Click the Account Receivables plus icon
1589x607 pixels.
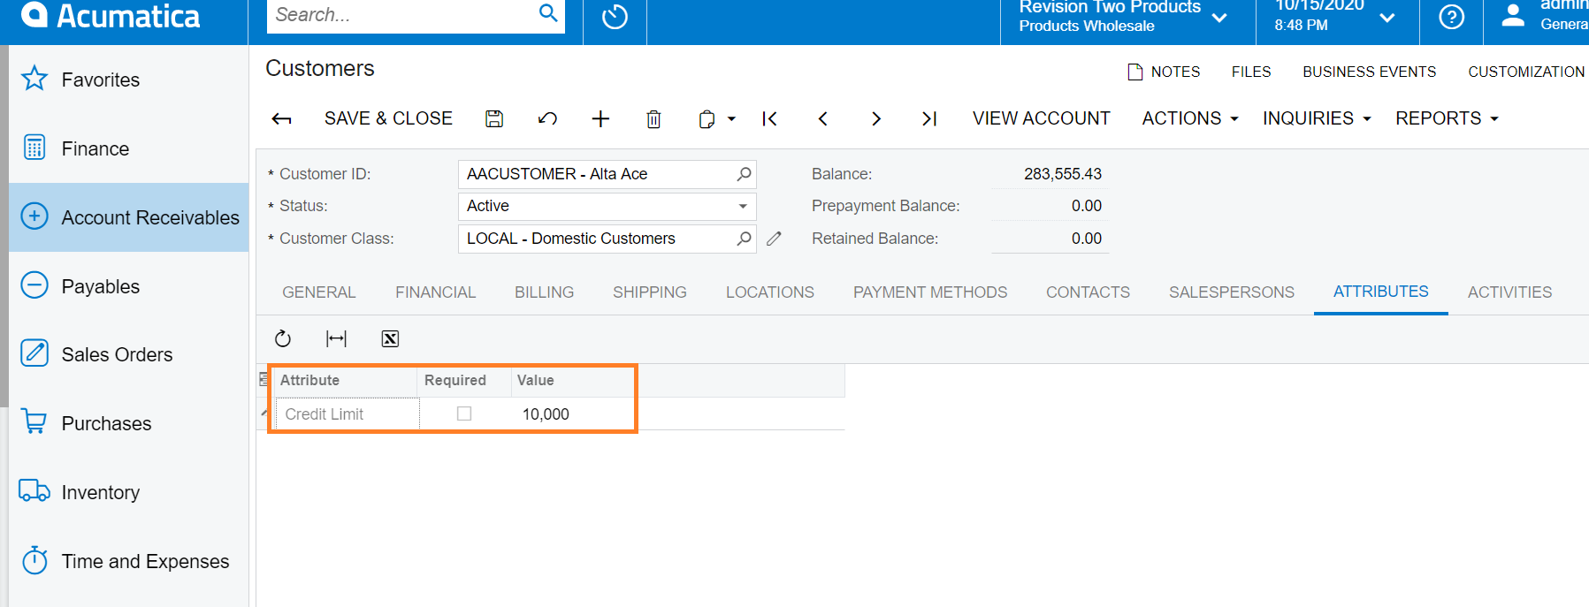(34, 216)
